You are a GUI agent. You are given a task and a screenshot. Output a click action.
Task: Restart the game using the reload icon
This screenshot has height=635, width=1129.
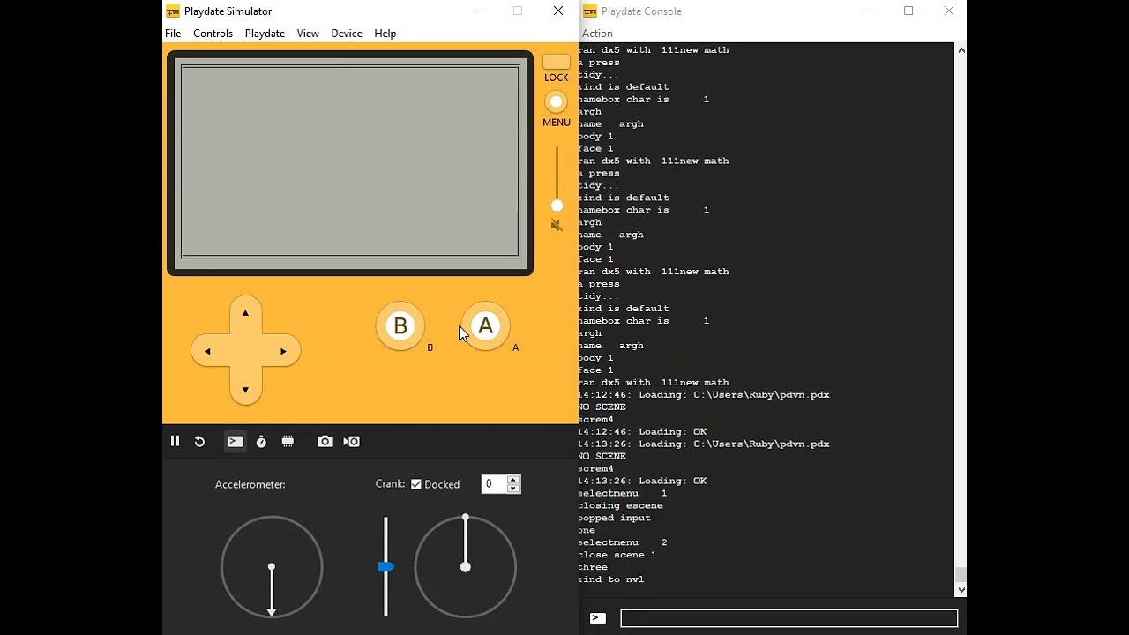click(200, 442)
